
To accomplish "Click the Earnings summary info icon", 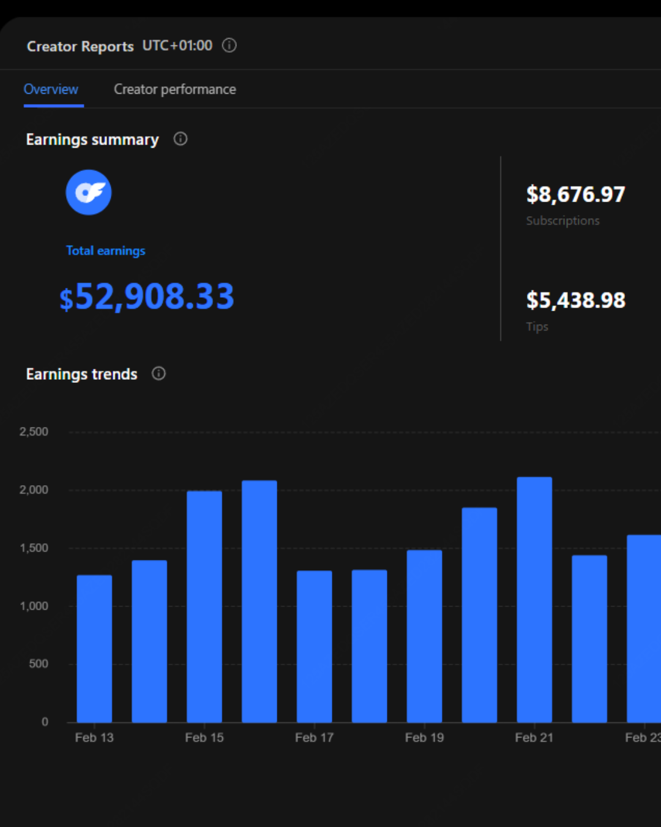I will [180, 139].
